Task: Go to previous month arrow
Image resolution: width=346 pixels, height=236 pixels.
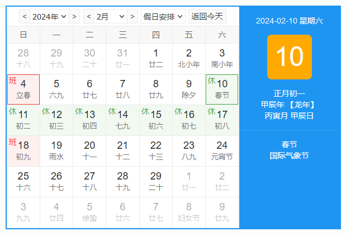Action: (89, 16)
